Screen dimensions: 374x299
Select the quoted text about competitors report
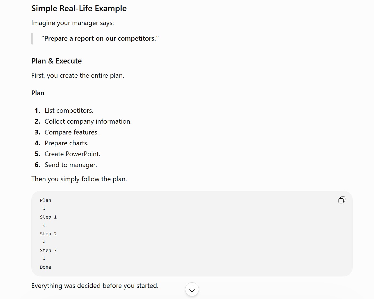pos(100,38)
